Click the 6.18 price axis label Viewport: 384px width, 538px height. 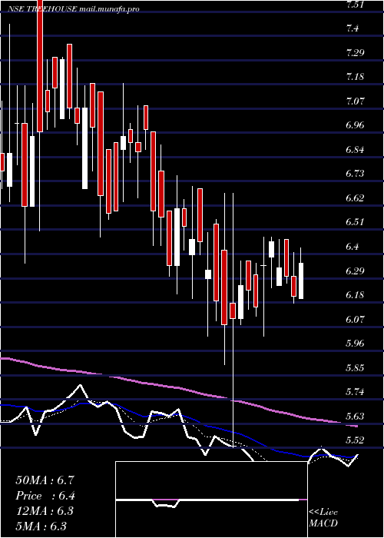point(356,294)
